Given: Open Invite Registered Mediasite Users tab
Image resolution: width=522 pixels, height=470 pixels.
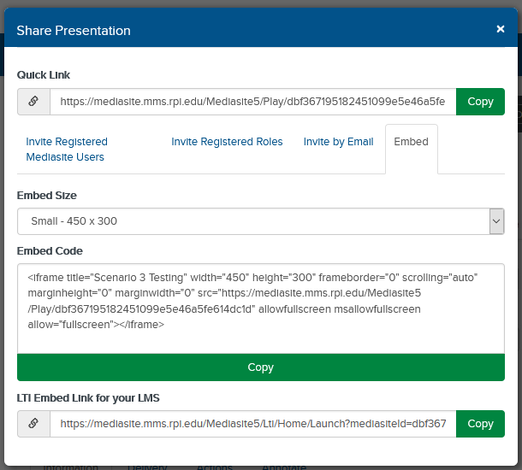Looking at the screenshot, I should pyautogui.click(x=67, y=150).
